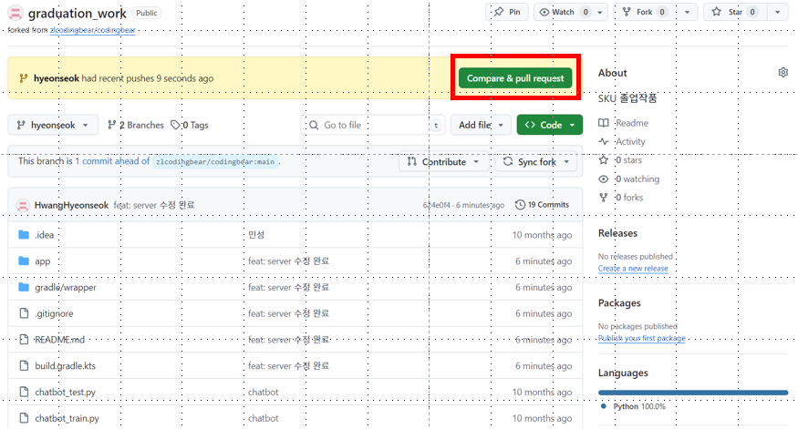Fork the repository with Fork button
The width and height of the screenshot is (798, 429).
(x=643, y=12)
